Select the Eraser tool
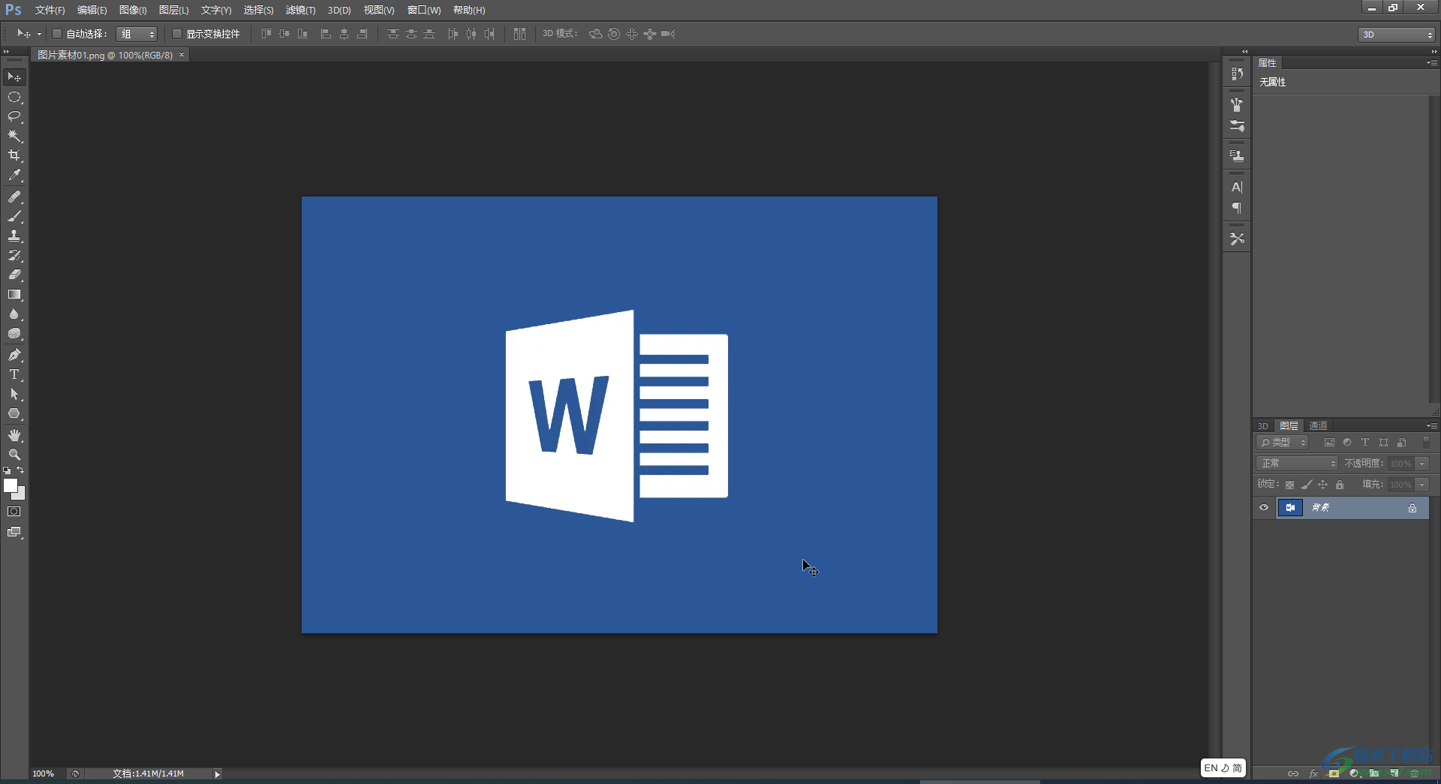Viewport: 1441px width, 784px height. tap(14, 275)
